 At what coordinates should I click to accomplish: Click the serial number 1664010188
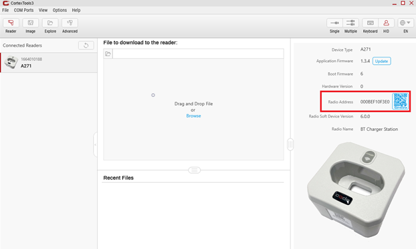tap(31, 59)
